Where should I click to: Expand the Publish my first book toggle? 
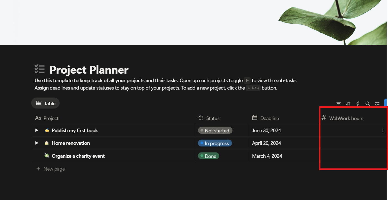37,130
